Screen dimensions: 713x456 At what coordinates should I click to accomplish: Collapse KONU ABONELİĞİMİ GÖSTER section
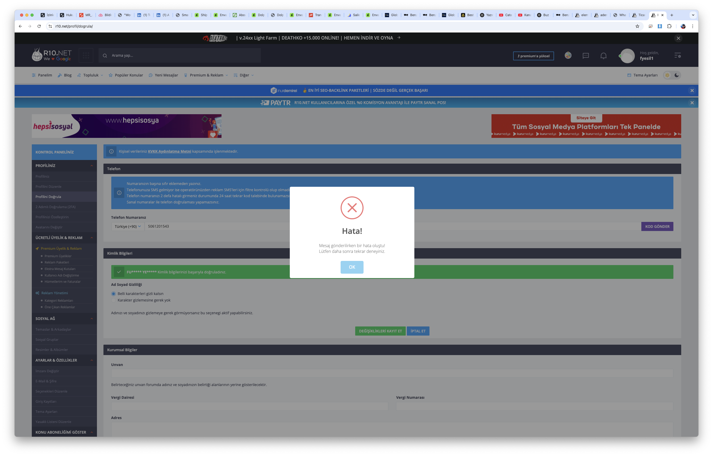pyautogui.click(x=92, y=432)
